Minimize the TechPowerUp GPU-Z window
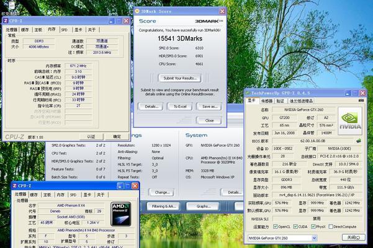Viewport: 373px width, 248px height. tap(348, 93)
